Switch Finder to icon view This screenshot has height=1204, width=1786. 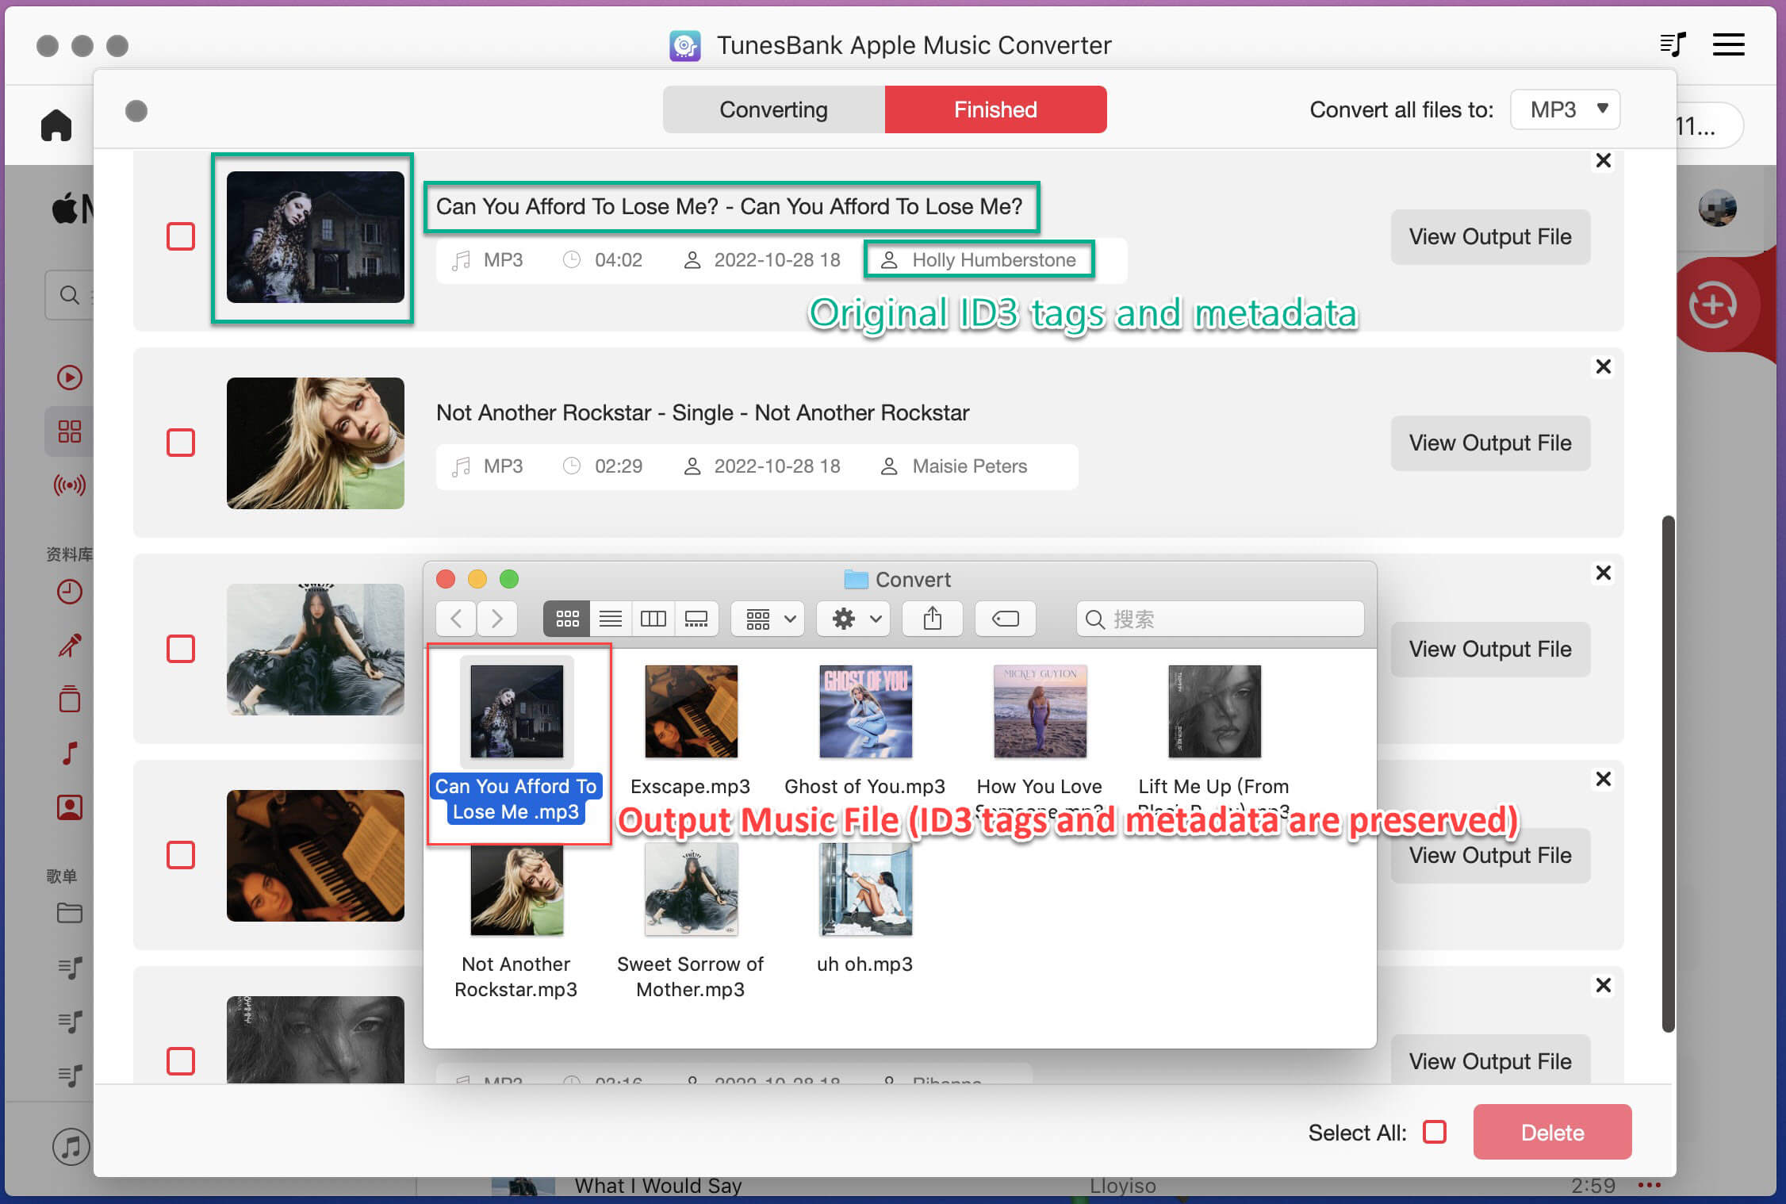tap(567, 619)
